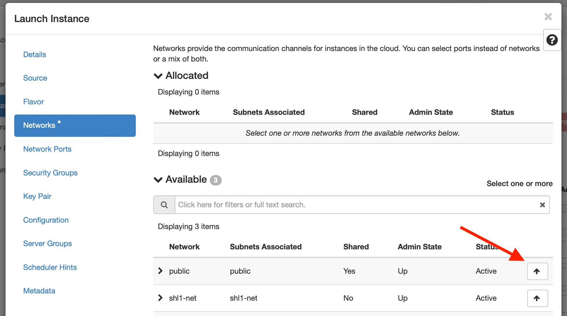
Task: Open the Key Pair step
Action: [37, 196]
